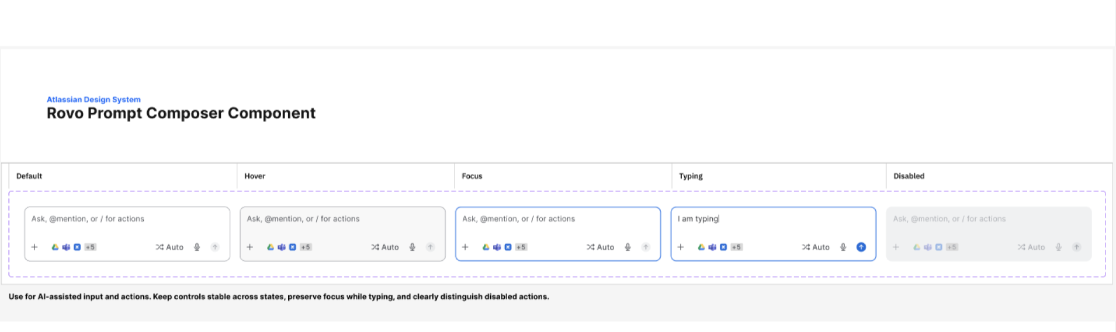
Task: Open the Auto selector in the Focus composer
Action: pos(601,247)
